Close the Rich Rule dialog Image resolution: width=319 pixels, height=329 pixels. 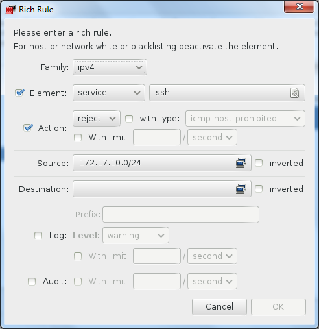click(299, 6)
